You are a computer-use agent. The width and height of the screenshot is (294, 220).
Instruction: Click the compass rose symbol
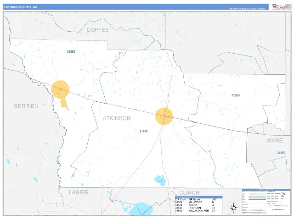(233, 208)
